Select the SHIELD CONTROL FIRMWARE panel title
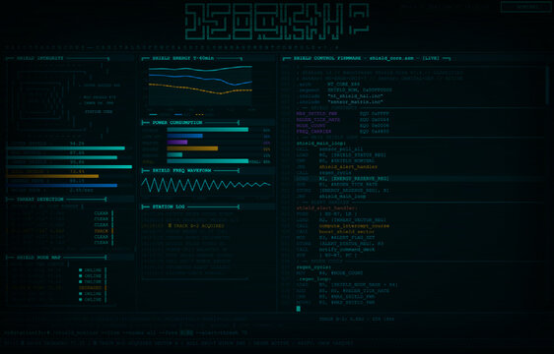The width and height of the screenshot is (554, 354). click(367, 58)
